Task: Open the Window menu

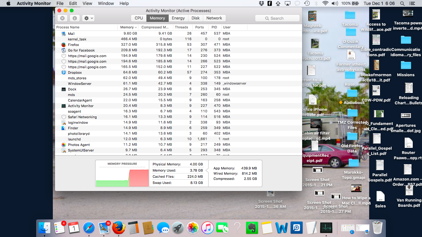Action: click(106, 3)
